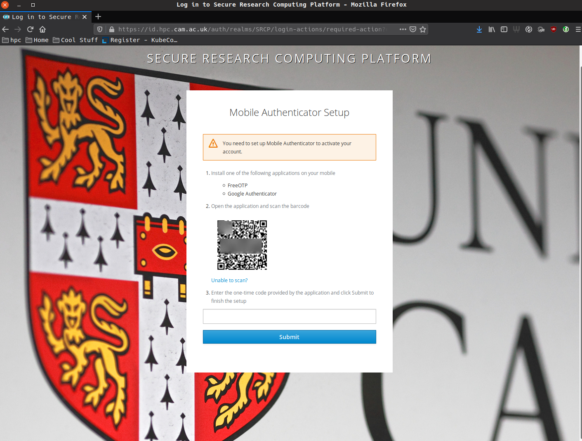Click the padlock site security icon
The image size is (582, 441).
[x=111, y=29]
